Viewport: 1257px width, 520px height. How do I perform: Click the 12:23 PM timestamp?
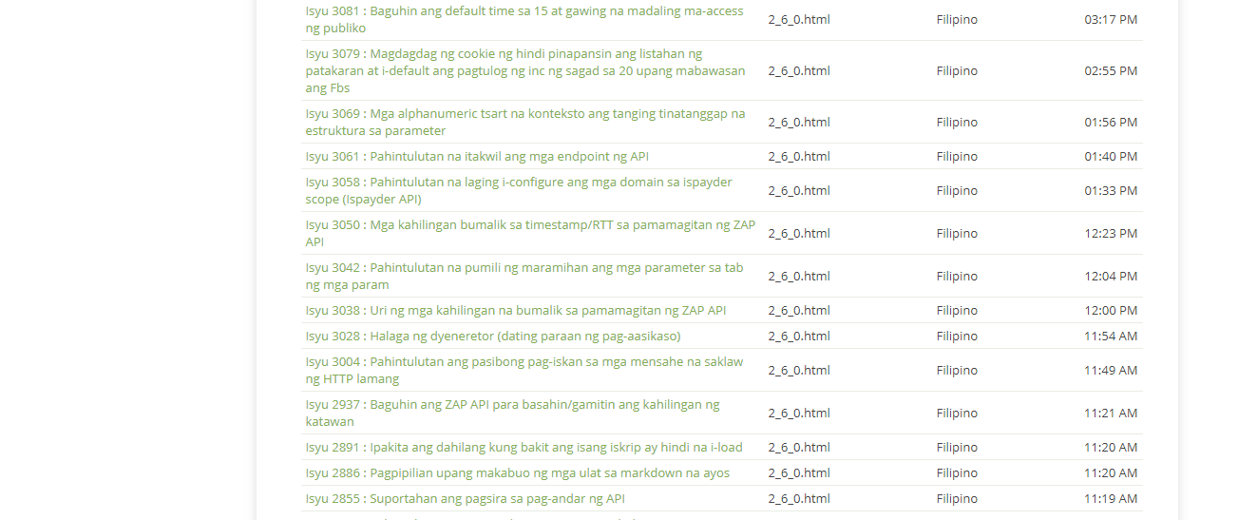coord(1111,233)
